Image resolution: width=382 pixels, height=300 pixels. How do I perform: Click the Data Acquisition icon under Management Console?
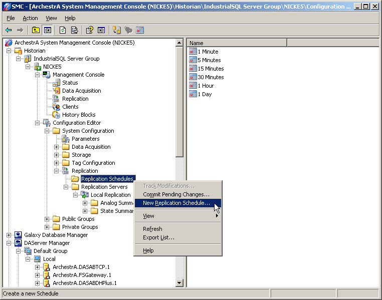[x=56, y=91]
